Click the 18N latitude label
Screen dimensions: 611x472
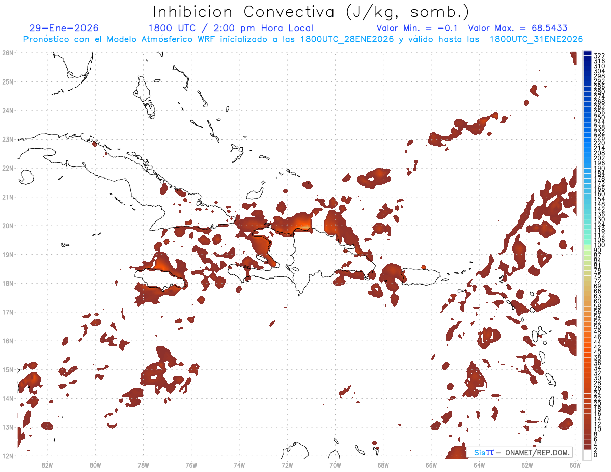(7, 283)
